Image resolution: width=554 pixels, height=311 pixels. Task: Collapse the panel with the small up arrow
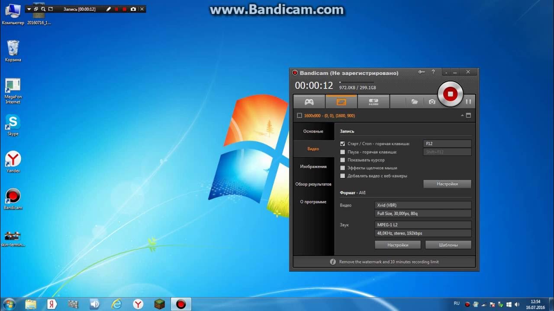click(x=462, y=115)
